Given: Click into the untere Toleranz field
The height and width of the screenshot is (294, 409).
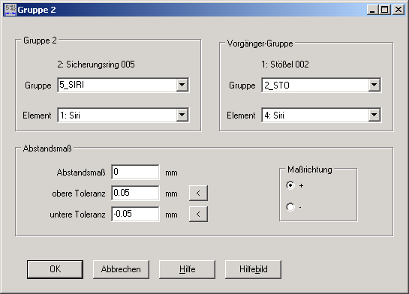Looking at the screenshot, I should coord(135,214).
